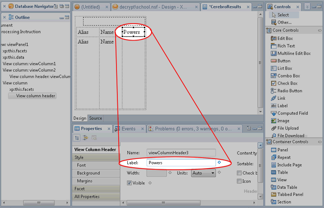Switch to the Design tab

tap(80, 118)
